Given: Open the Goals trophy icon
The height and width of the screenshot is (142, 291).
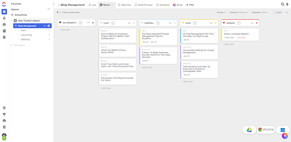Looking at the screenshot, I should pos(4,114).
